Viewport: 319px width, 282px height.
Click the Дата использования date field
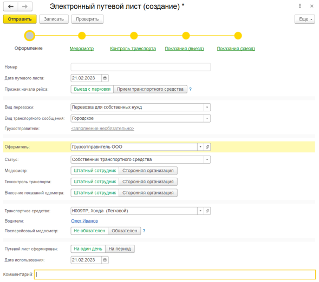[86, 260]
